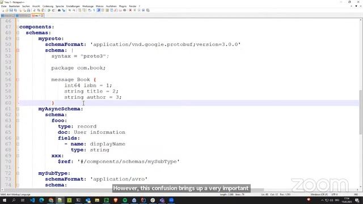Switch to the active 'neu 1' tab
The width and height of the screenshot is (363, 204).
(37, 15)
